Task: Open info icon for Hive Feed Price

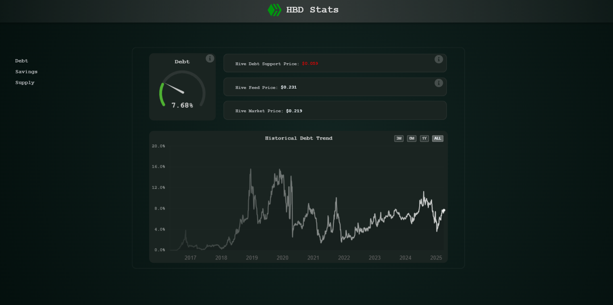Action: click(439, 83)
